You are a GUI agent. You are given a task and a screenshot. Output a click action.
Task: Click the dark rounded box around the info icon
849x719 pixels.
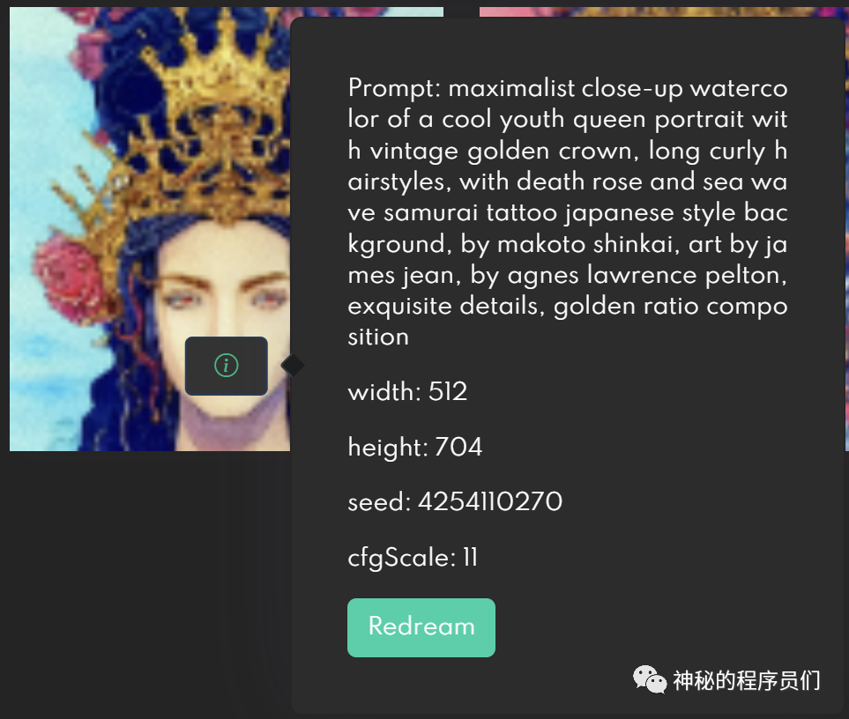[x=227, y=366]
